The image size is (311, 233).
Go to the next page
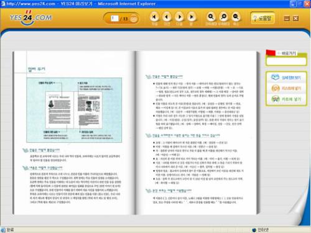179,17
